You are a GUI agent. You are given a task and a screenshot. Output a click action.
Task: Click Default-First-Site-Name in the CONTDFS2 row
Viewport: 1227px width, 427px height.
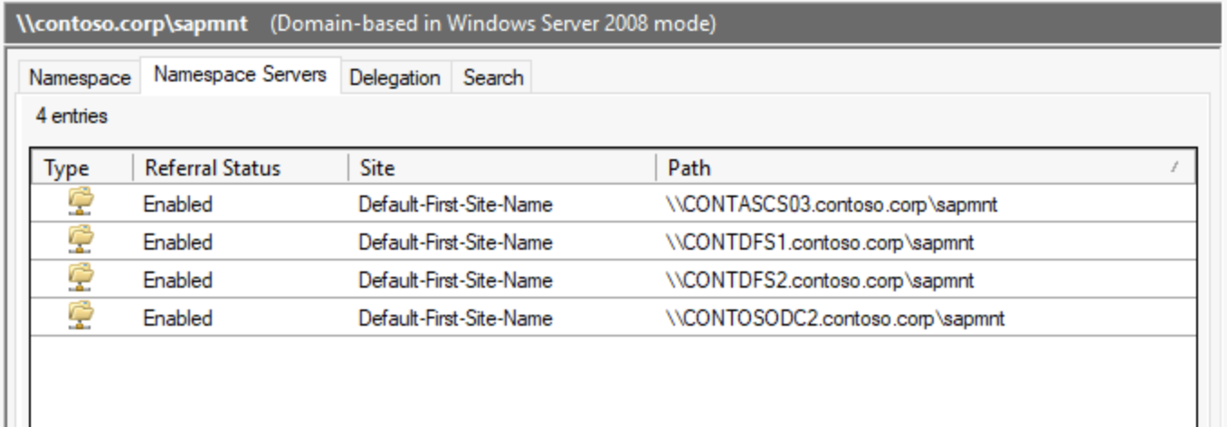pyautogui.click(x=455, y=281)
